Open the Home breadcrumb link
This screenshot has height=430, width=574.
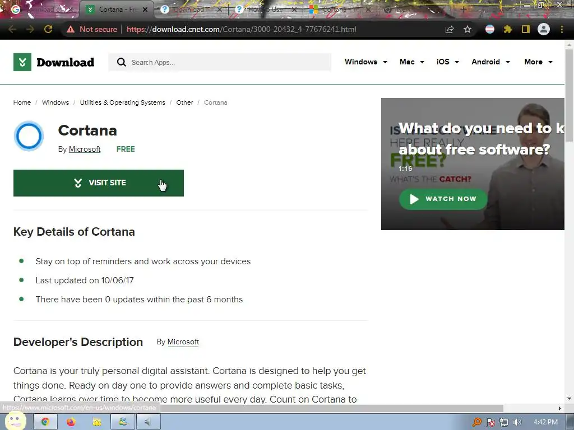tap(22, 102)
